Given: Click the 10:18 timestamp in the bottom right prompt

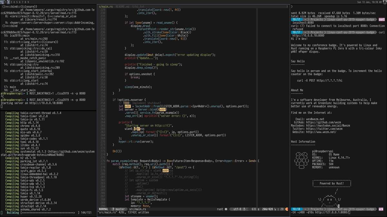Looking at the screenshot, I should [296, 209].
